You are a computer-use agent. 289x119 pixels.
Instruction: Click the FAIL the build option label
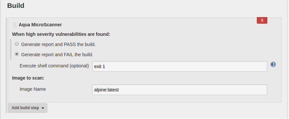(57, 55)
